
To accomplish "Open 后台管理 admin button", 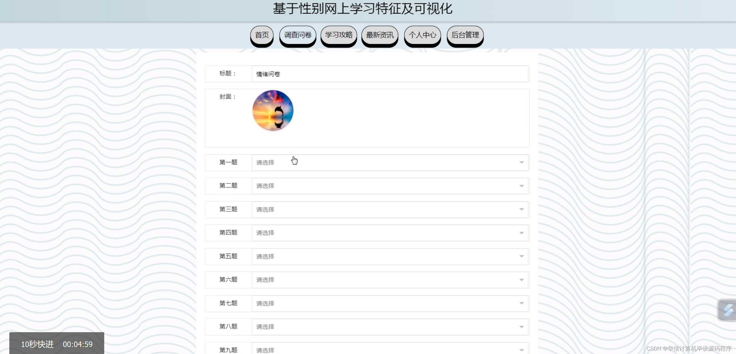I will 465,35.
